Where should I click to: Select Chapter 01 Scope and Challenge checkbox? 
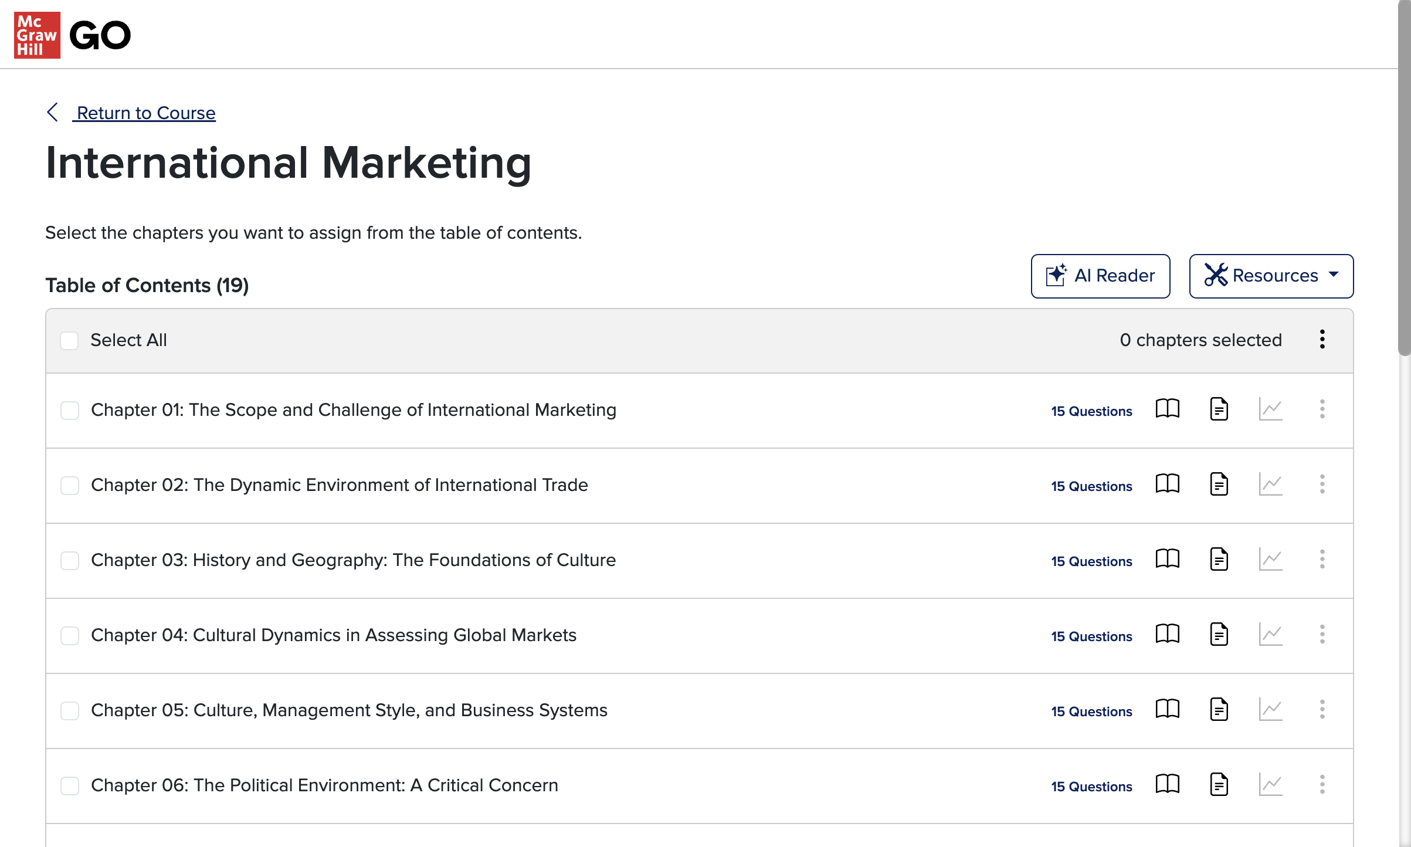(70, 411)
